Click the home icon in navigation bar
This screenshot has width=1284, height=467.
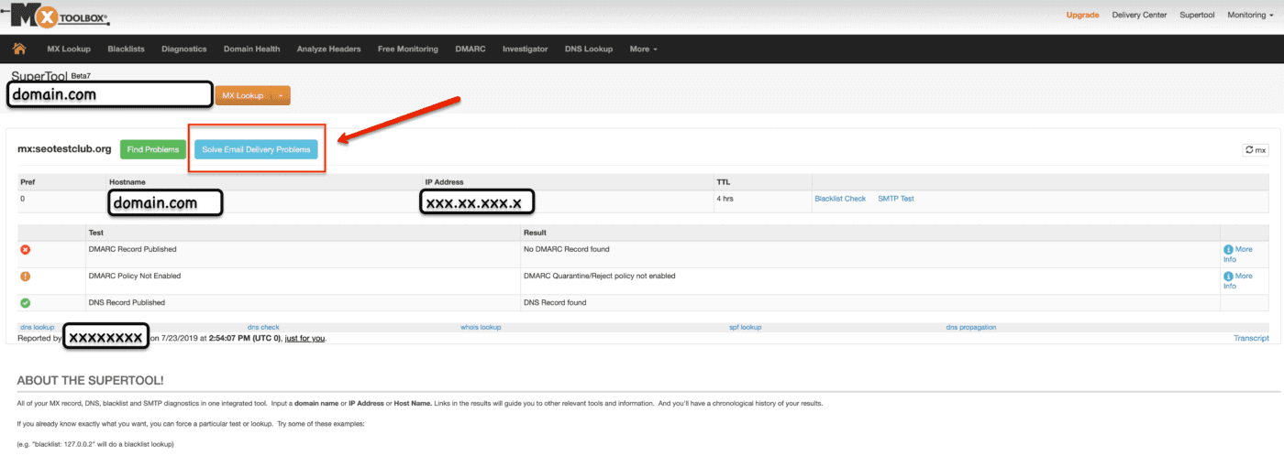[x=19, y=49]
